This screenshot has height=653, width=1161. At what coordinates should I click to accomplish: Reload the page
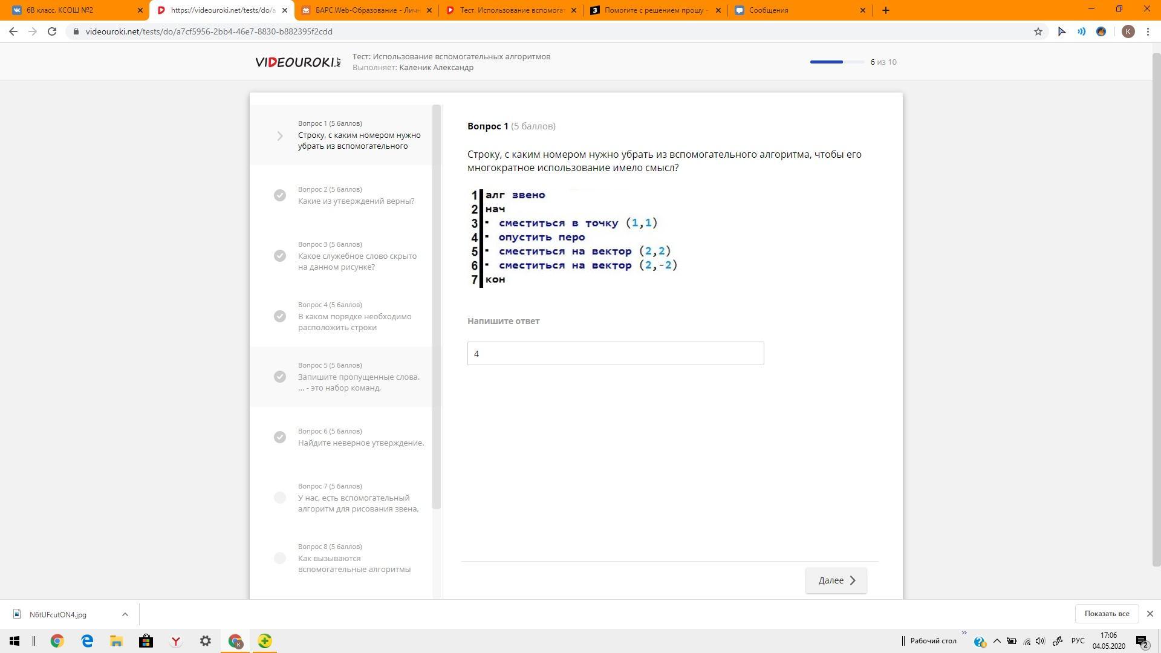pos(52,31)
